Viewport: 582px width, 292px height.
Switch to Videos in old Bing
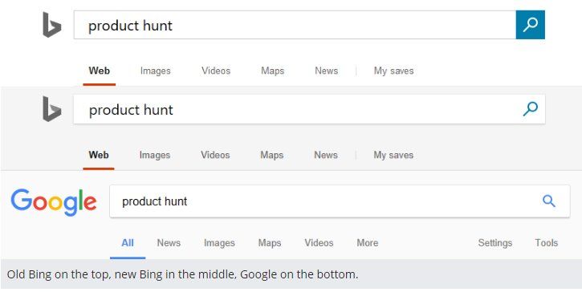(x=216, y=71)
